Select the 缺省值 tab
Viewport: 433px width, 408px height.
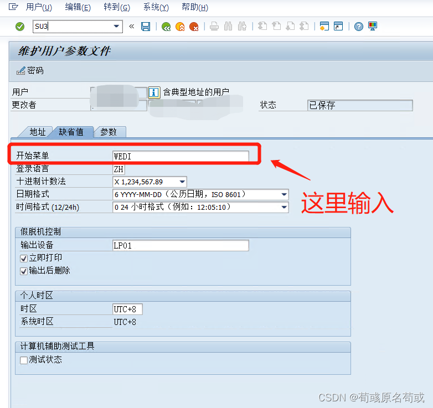pos(71,132)
